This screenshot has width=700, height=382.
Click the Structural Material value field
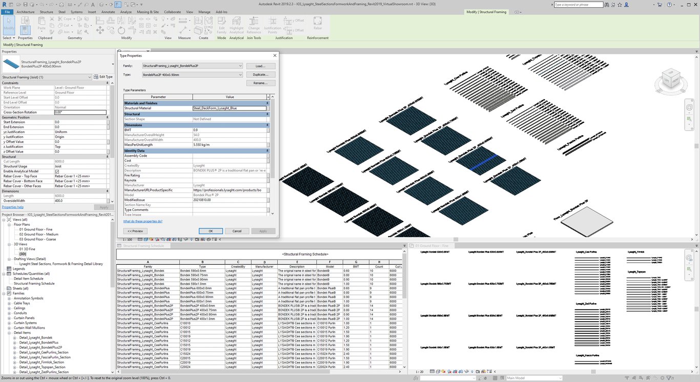(x=229, y=109)
